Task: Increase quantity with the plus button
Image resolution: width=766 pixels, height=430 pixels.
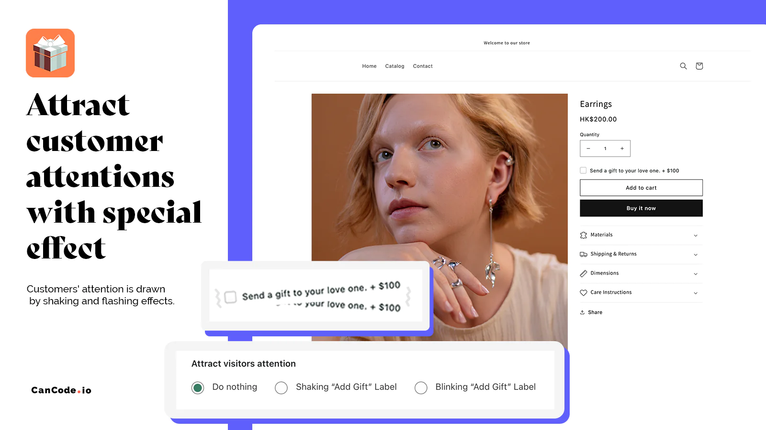Action: 622,149
